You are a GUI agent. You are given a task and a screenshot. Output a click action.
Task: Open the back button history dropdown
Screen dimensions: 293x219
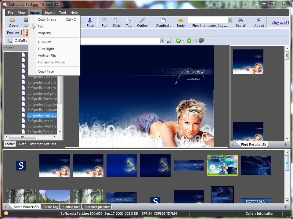[183, 41]
